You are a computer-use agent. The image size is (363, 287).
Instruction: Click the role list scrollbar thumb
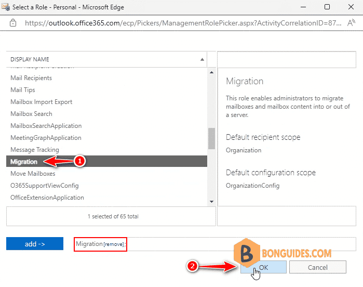pos(211,138)
